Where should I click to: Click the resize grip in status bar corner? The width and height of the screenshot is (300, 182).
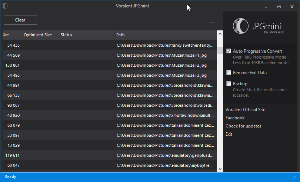point(295,177)
